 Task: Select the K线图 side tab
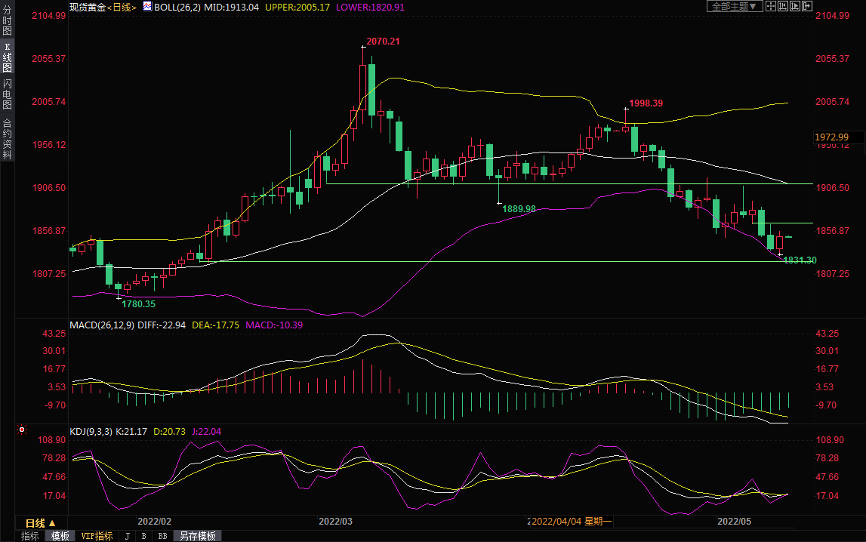click(7, 57)
